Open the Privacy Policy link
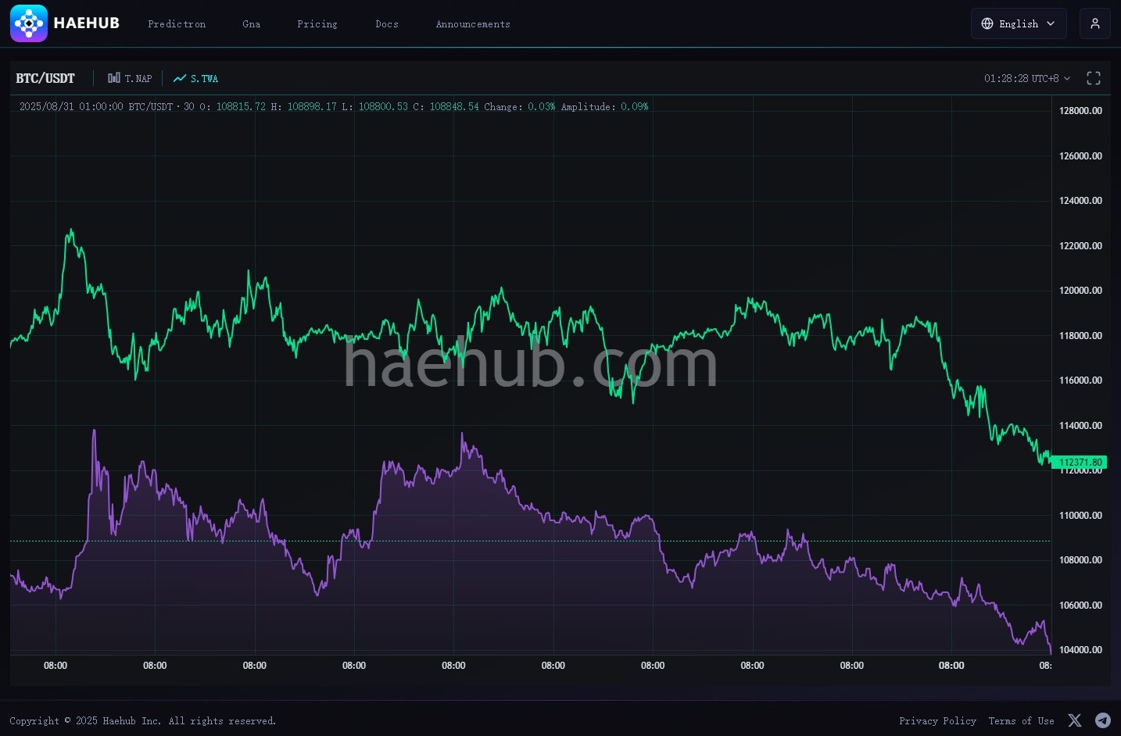Screen dimensions: 1121x736 pyautogui.click(x=937, y=721)
